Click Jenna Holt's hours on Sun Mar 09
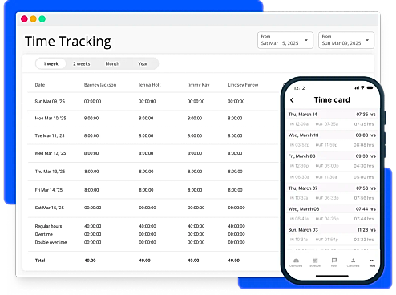This screenshot has height=295, width=396. pyautogui.click(x=147, y=102)
